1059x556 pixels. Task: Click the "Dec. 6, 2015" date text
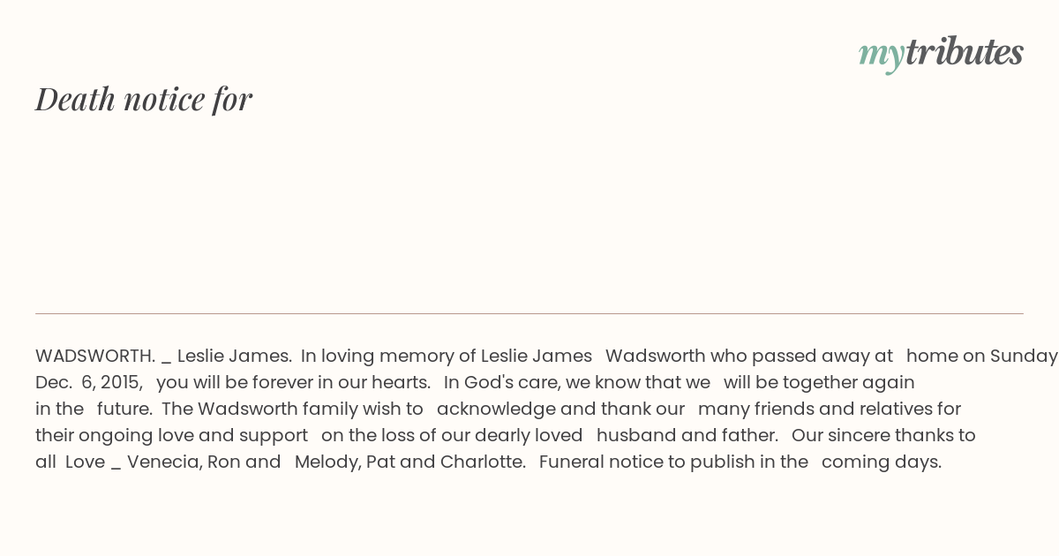coord(89,382)
